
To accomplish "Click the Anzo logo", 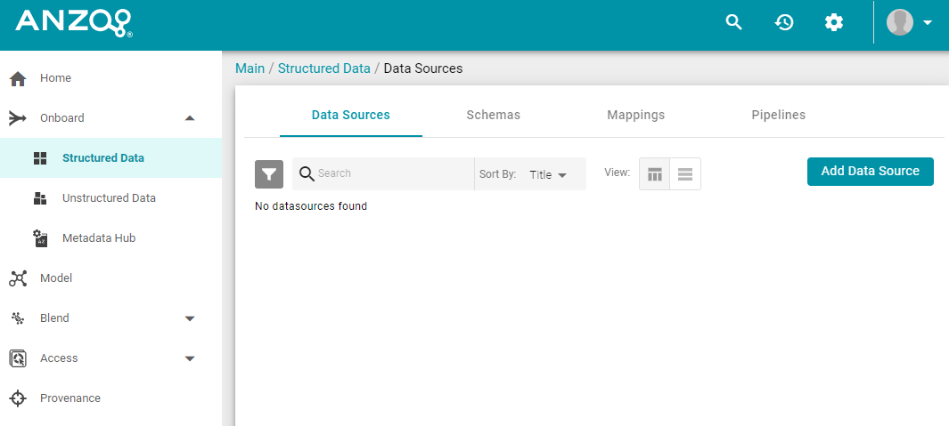I will (x=73, y=23).
